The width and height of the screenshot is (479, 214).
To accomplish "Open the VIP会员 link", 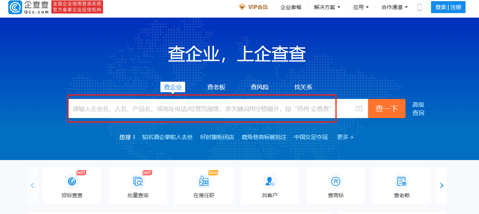I will click(x=258, y=7).
